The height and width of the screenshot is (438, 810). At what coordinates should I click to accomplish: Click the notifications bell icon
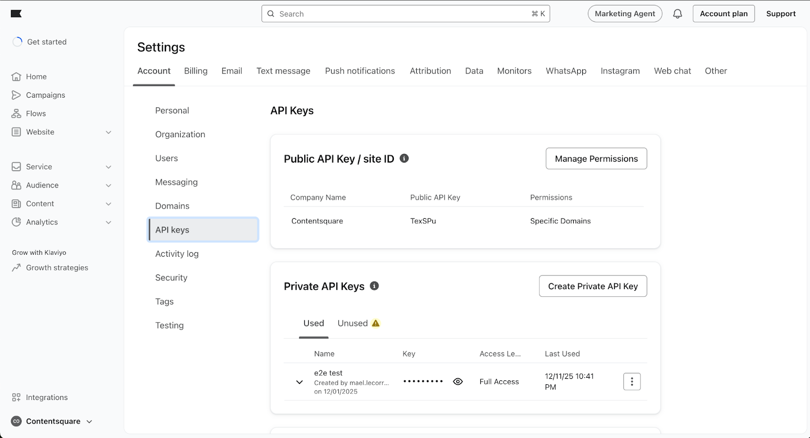[677, 14]
